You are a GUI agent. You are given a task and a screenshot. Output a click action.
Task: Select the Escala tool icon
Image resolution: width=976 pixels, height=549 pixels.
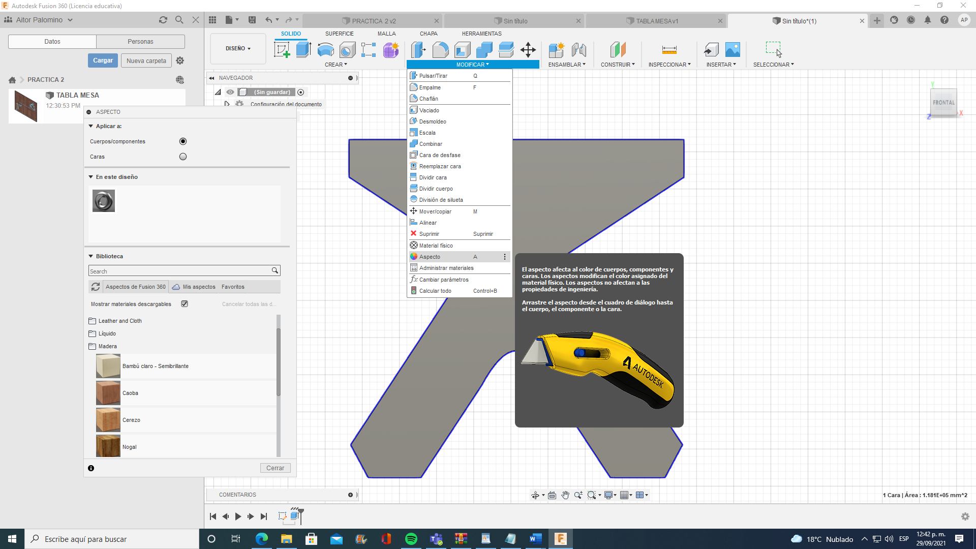tap(413, 132)
